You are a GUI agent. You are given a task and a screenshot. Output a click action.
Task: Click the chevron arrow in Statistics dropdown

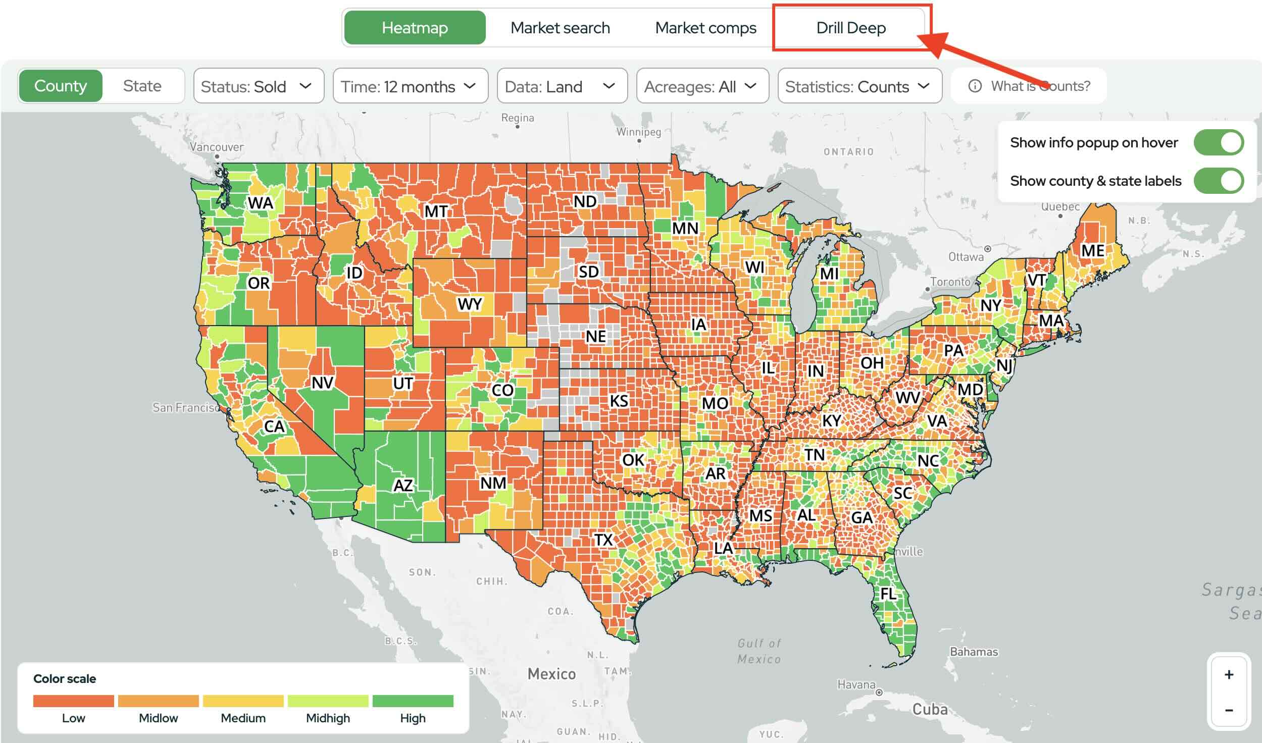coord(924,86)
